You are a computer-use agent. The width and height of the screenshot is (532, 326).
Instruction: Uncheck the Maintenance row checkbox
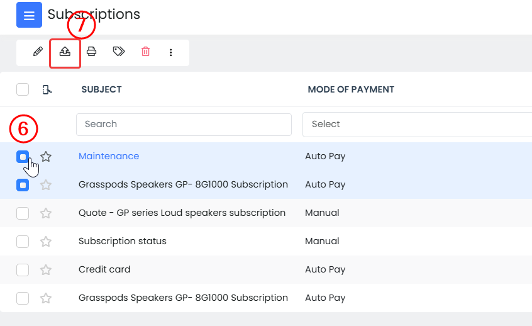(x=23, y=157)
